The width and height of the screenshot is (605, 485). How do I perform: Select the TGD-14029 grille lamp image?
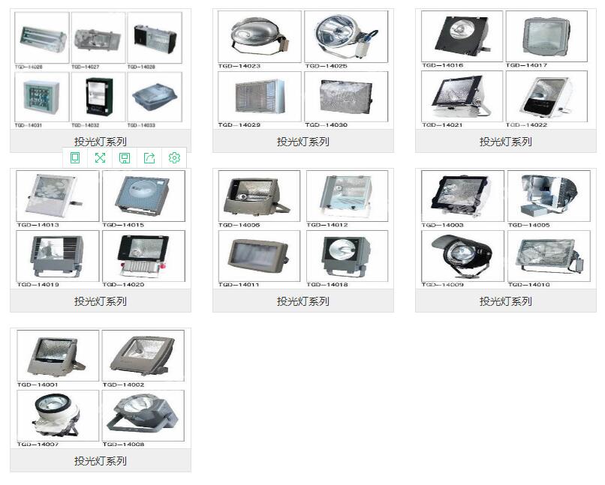[x=259, y=96]
